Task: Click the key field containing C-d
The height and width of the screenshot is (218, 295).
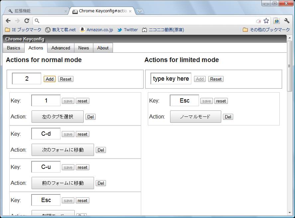Action: (46, 134)
